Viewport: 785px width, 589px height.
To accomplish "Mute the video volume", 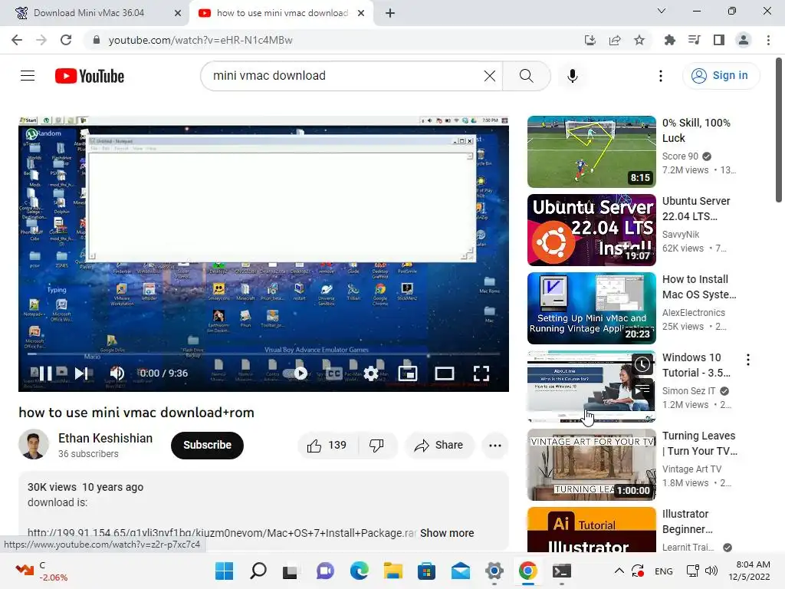I will (117, 373).
